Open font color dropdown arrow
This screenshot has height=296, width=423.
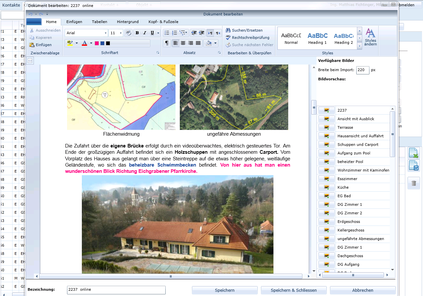click(x=91, y=43)
